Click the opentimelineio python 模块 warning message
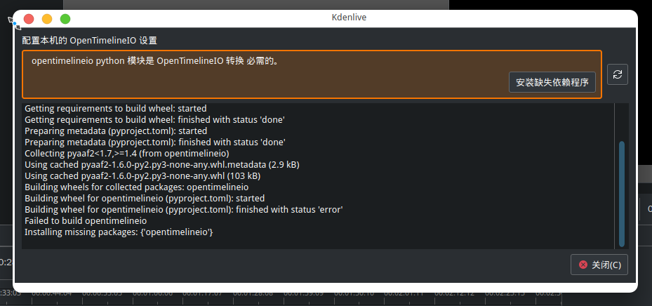Image resolution: width=652 pixels, height=306 pixels. pyautogui.click(x=155, y=61)
